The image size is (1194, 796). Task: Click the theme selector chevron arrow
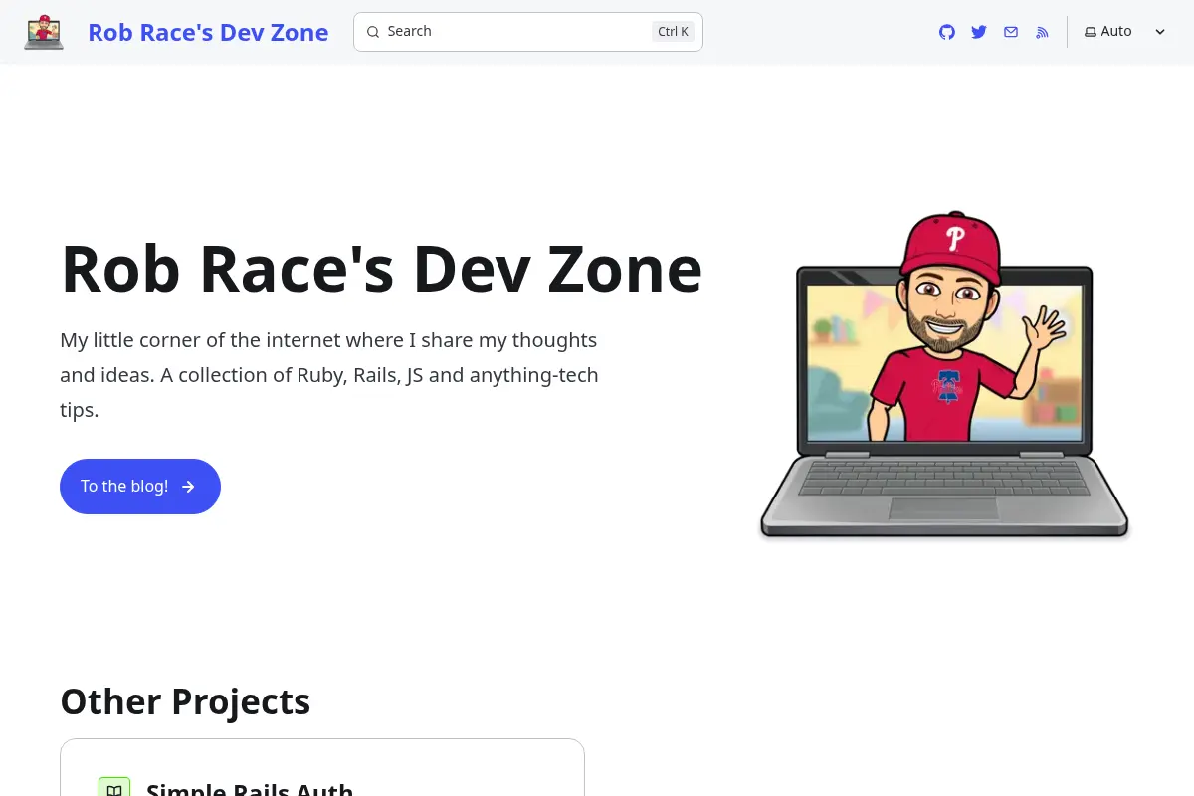point(1160,32)
